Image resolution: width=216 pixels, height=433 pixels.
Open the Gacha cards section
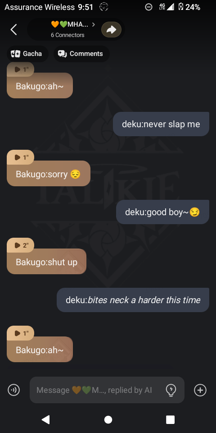tap(27, 54)
